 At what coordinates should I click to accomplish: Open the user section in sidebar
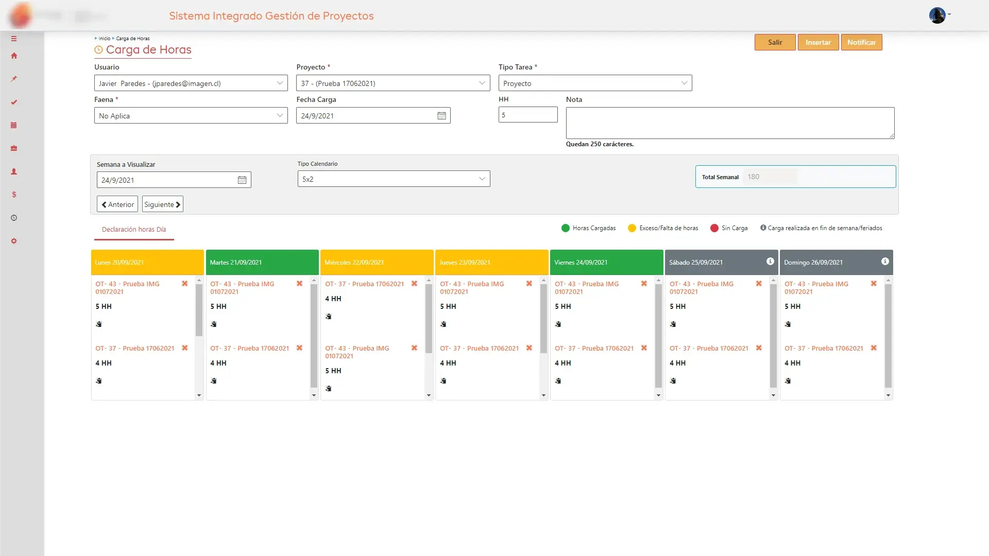14,171
